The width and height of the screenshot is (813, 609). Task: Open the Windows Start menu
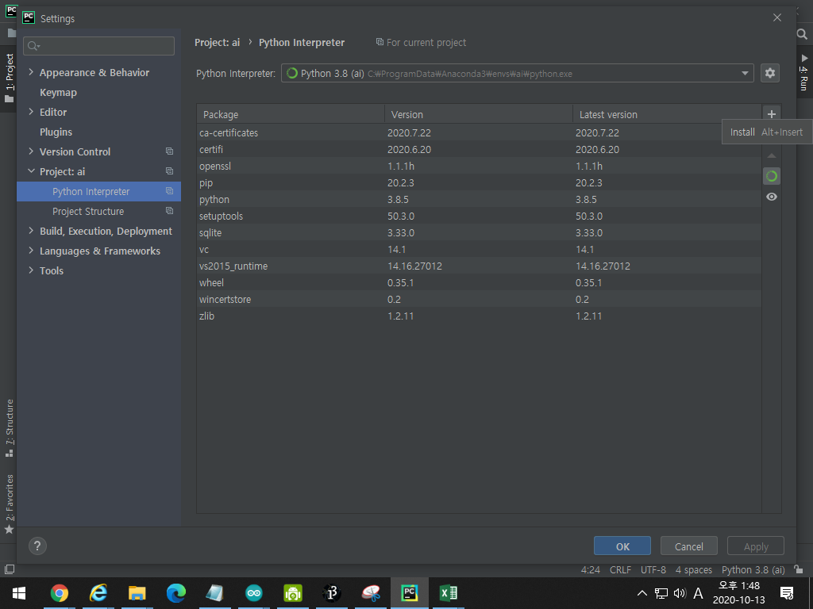[19, 593]
